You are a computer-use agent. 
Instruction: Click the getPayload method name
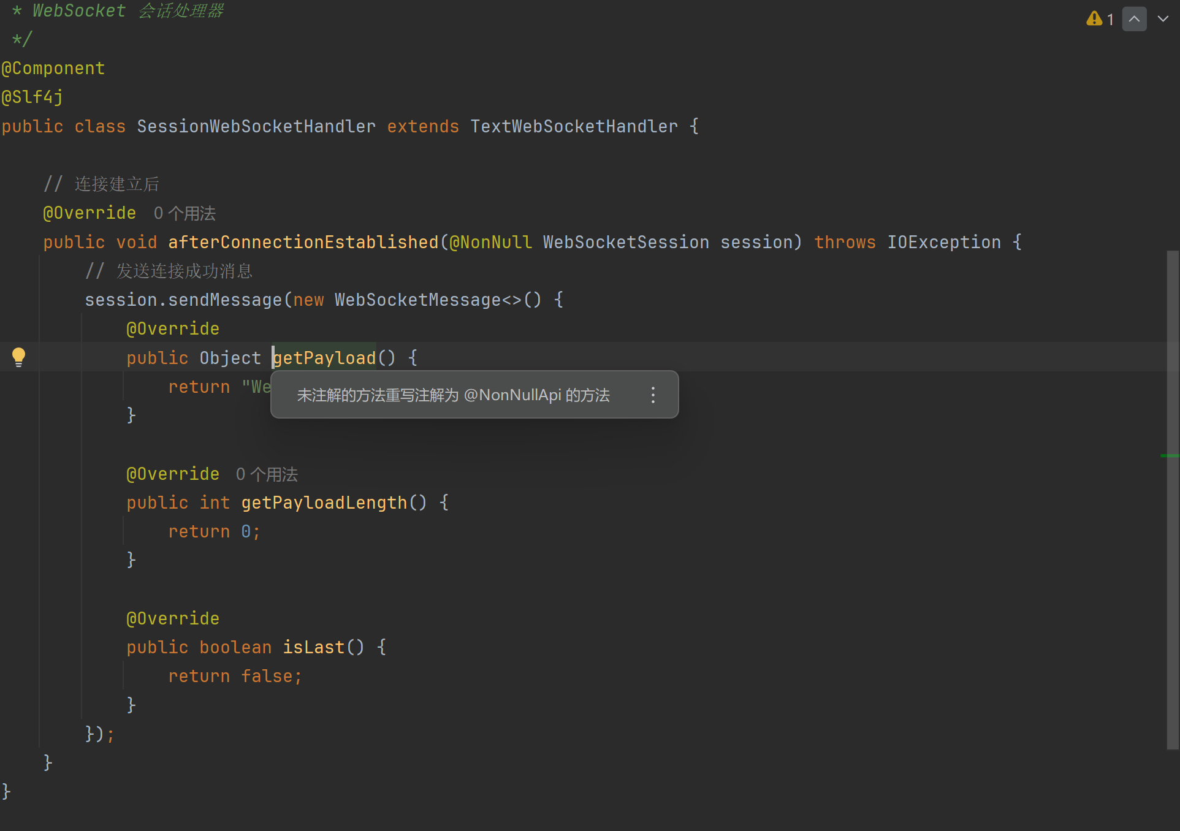click(x=324, y=358)
